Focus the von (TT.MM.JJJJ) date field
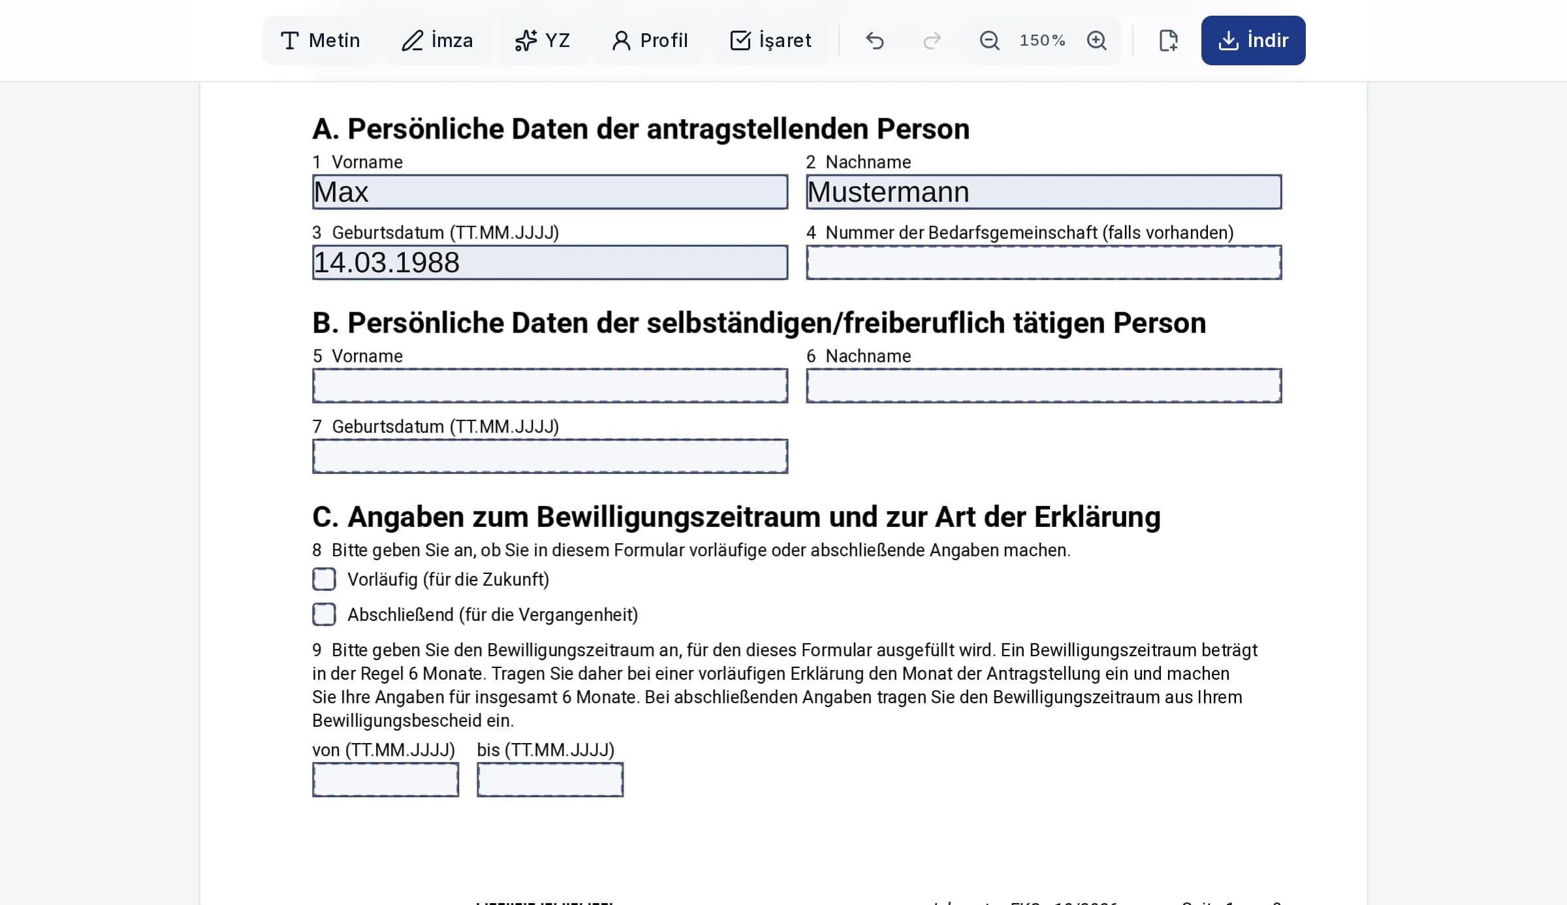Image resolution: width=1567 pixels, height=905 pixels. click(x=385, y=780)
